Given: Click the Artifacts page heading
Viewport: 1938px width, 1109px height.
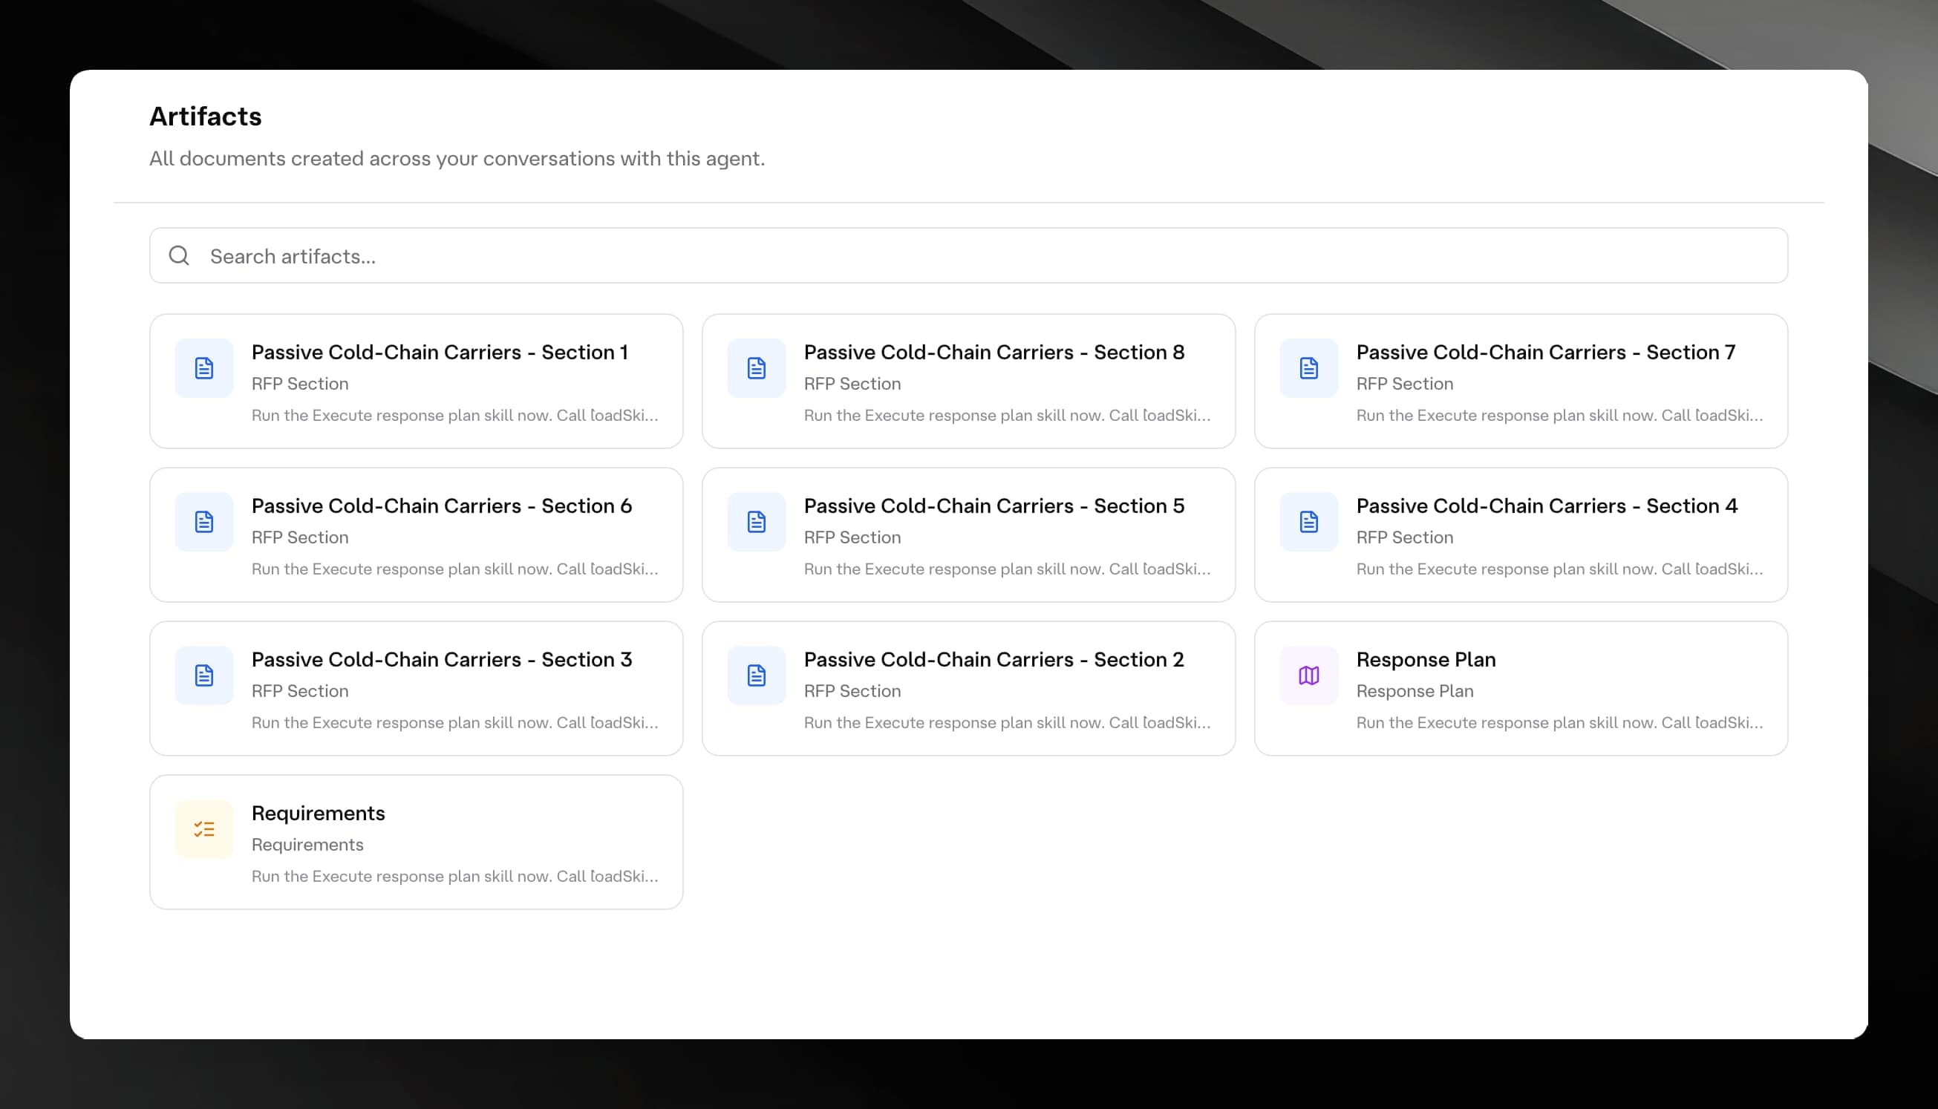Looking at the screenshot, I should [206, 117].
